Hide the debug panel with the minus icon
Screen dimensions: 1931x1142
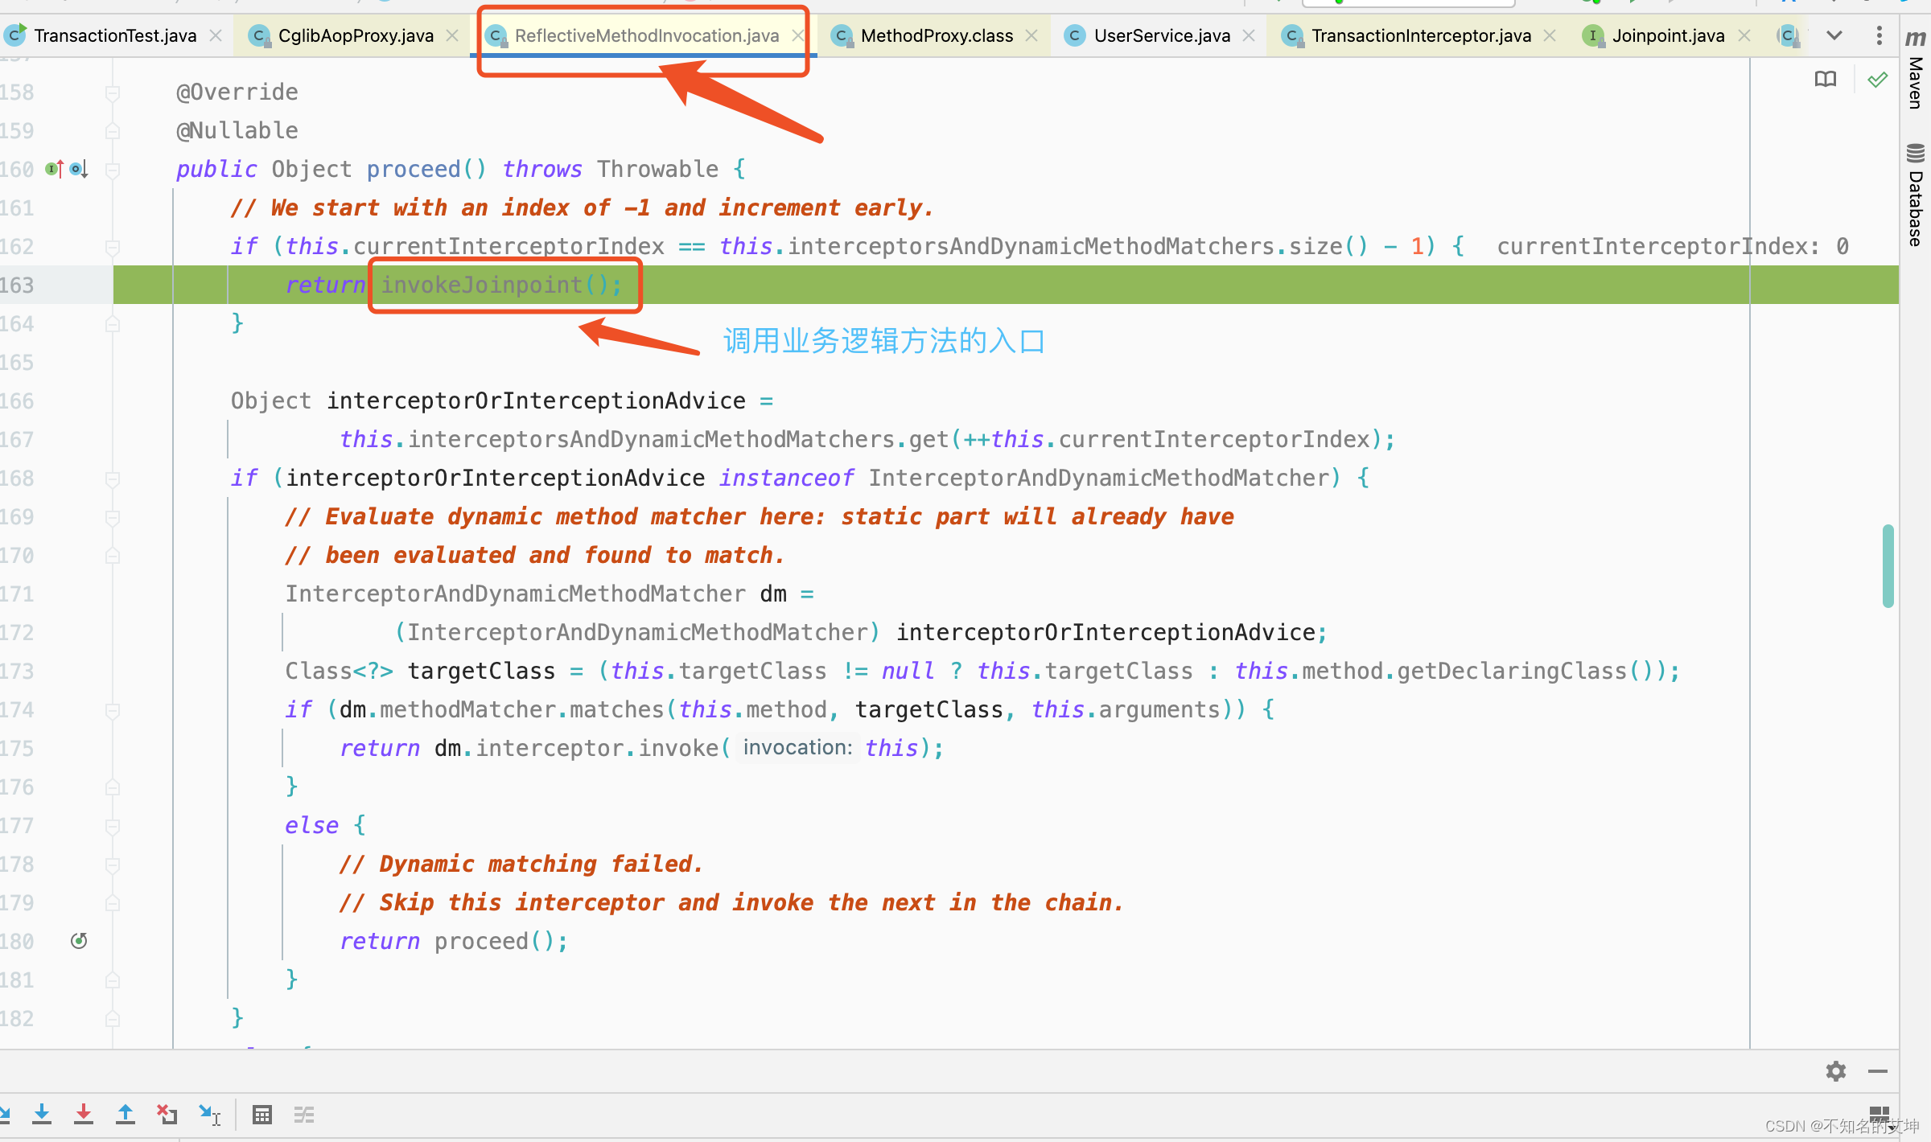[1878, 1071]
